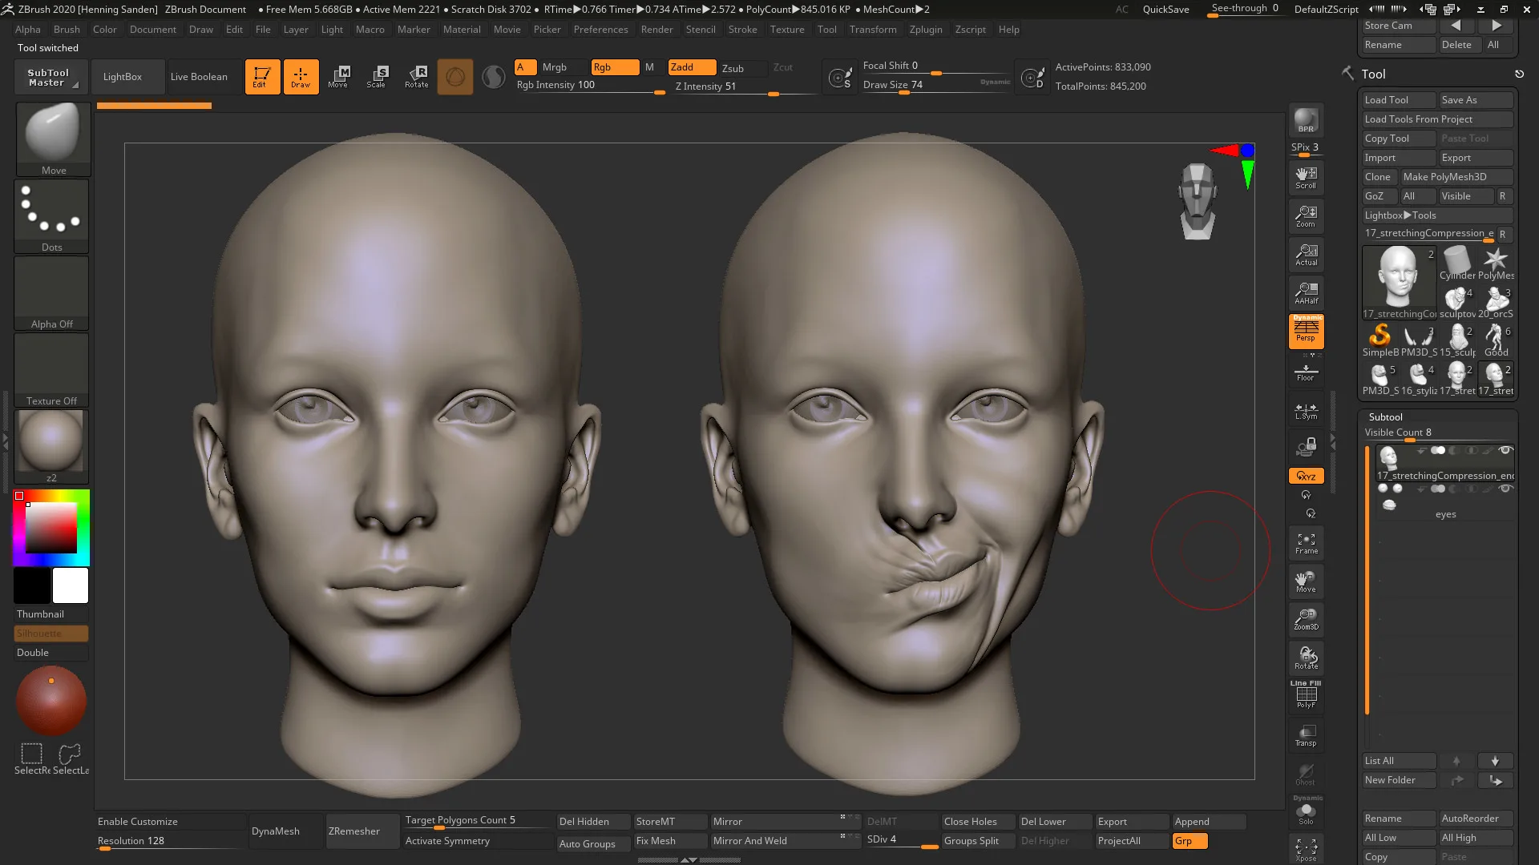Open the Zplugin menu
Viewport: 1539px width, 865px height.
click(926, 30)
